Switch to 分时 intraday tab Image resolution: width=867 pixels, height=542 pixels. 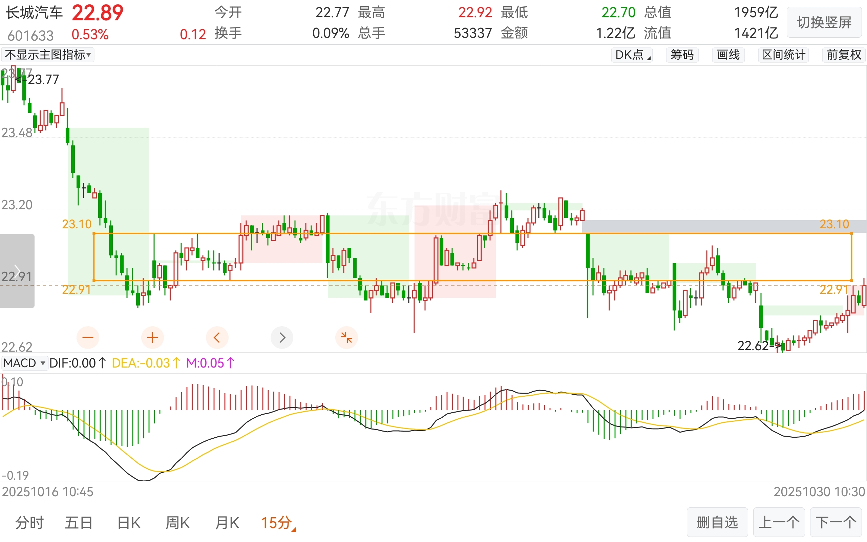click(29, 523)
